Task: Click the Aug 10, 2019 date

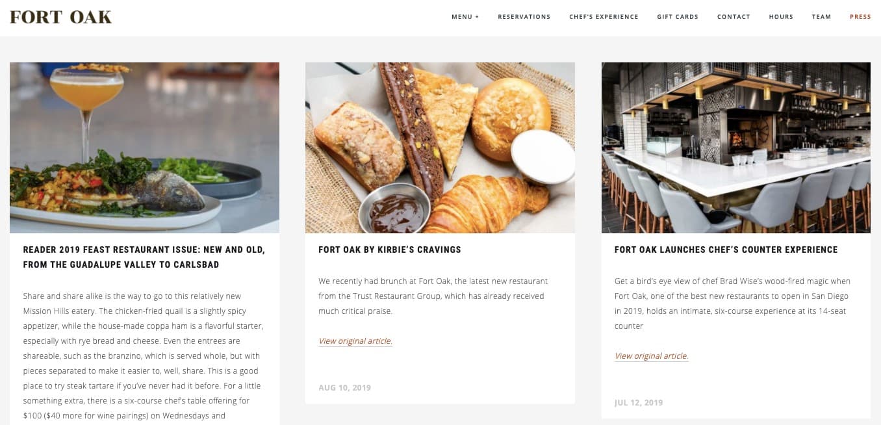Action: point(344,388)
